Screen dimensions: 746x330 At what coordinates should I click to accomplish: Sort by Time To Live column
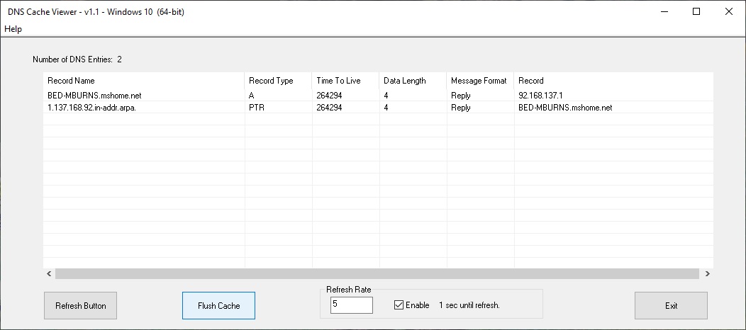tap(346, 81)
